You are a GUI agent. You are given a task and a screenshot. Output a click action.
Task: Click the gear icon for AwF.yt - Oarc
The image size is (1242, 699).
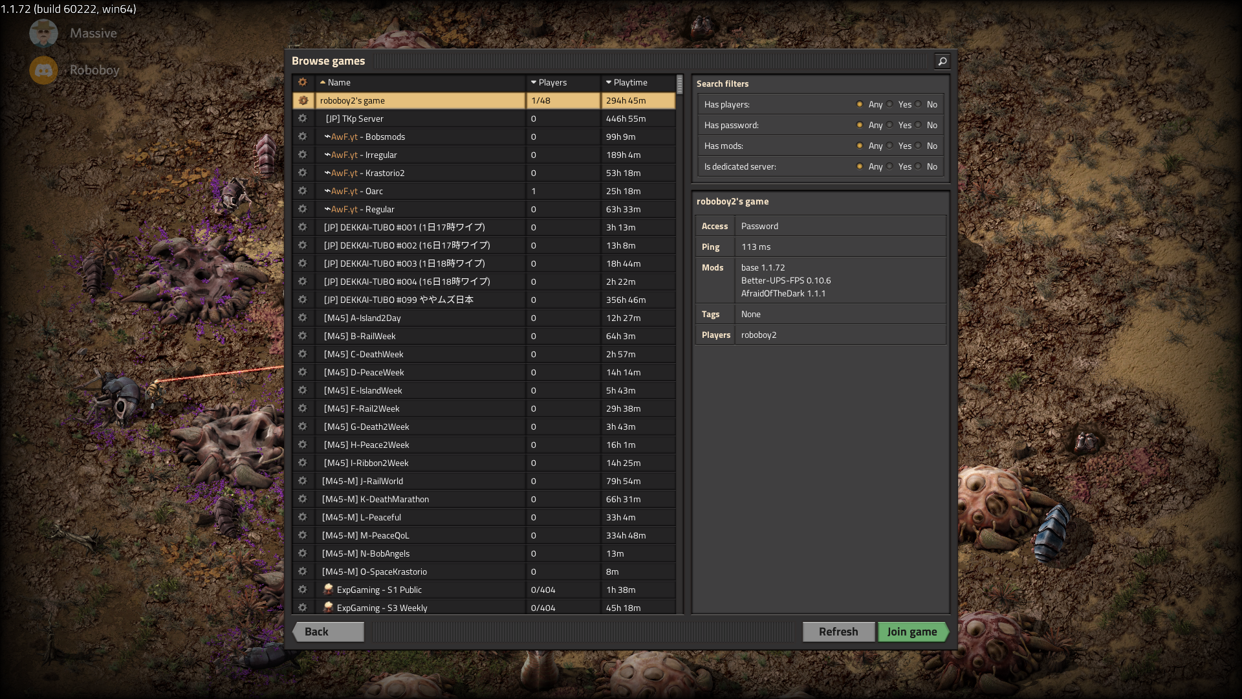point(303,191)
